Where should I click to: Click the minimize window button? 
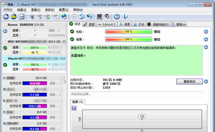click(191, 5)
